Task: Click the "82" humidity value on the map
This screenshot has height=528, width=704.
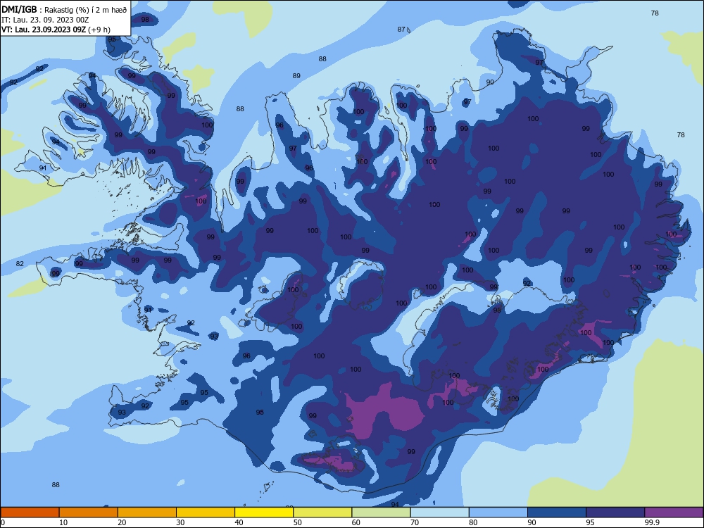Action: coord(20,263)
